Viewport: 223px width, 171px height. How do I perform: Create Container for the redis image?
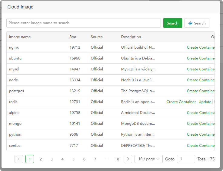pyautogui.click(x=181, y=102)
